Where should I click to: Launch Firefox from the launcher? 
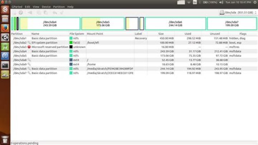(5, 28)
